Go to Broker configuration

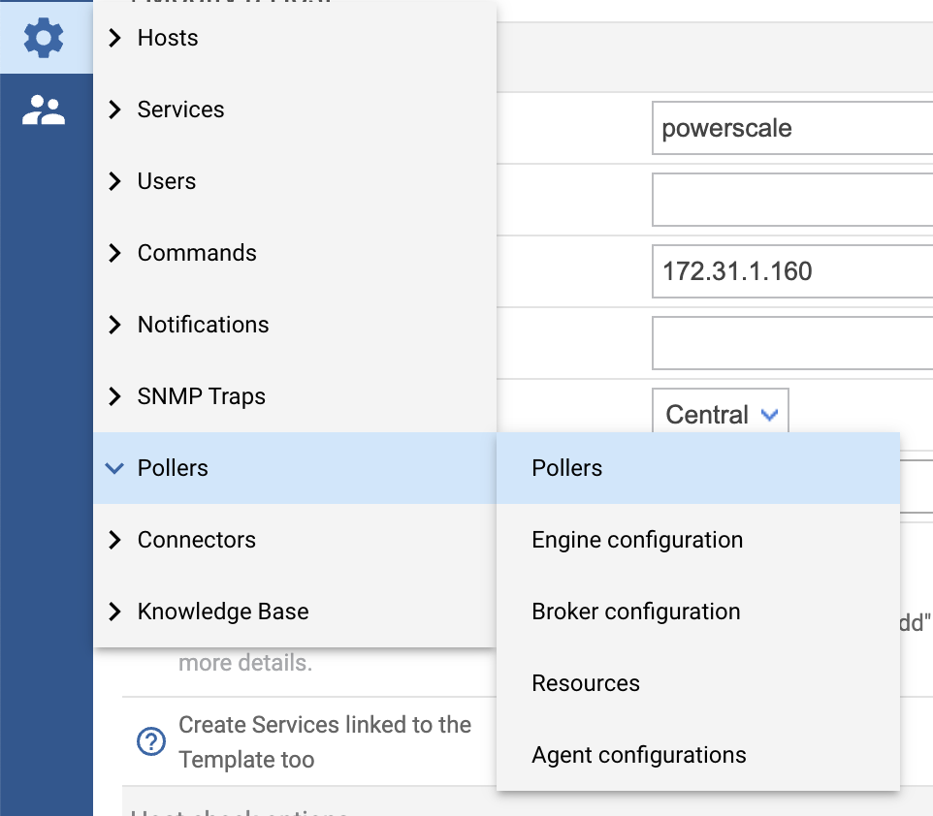coord(636,612)
